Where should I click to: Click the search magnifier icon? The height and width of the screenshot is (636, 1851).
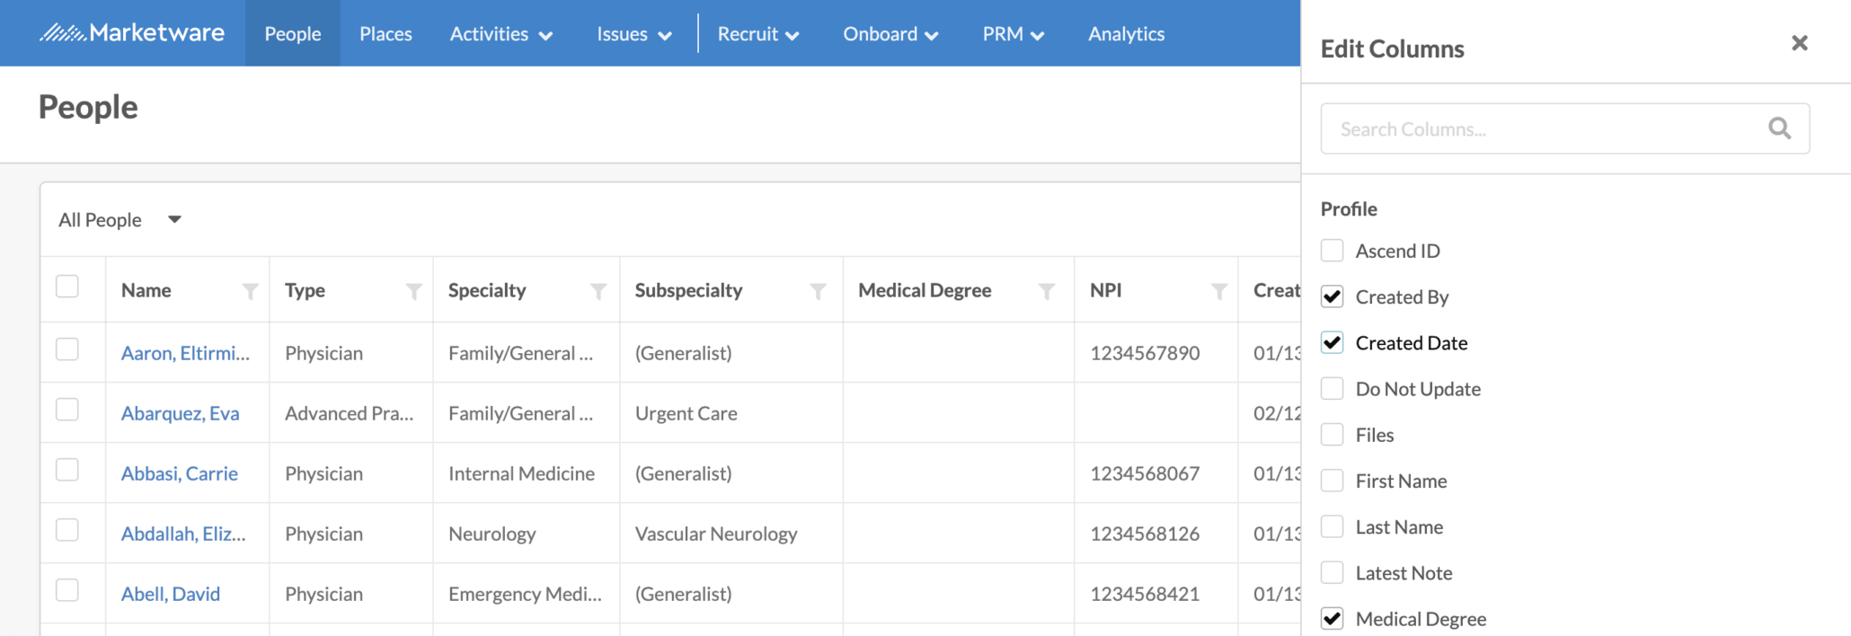pyautogui.click(x=1779, y=128)
